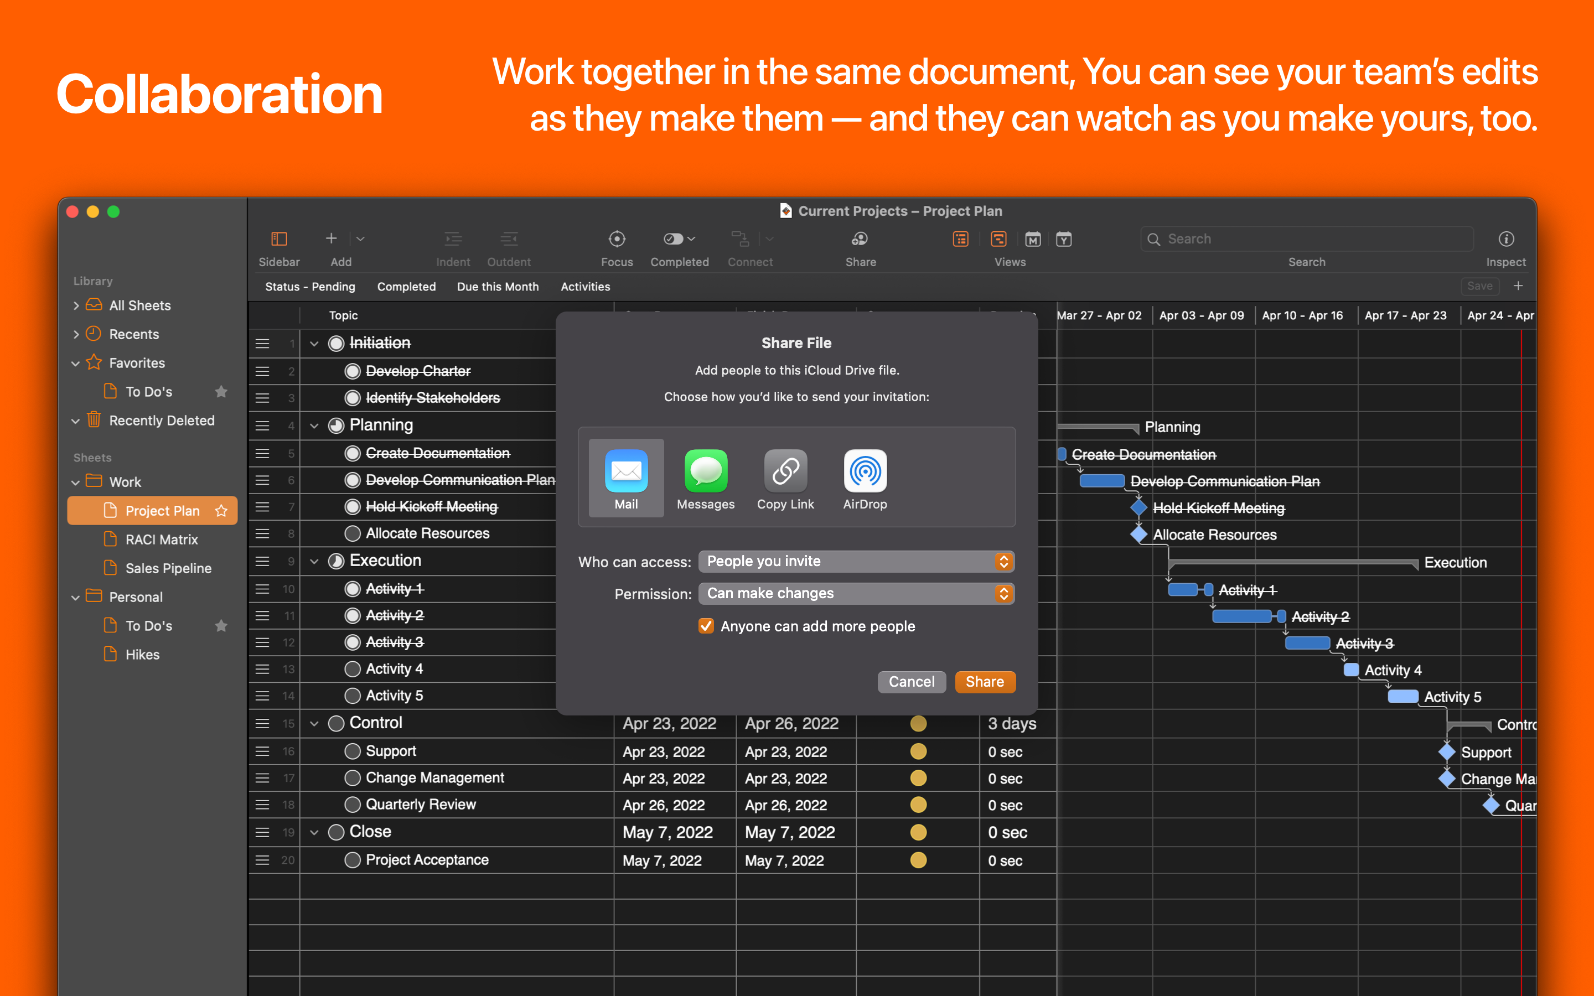Switch to Due this Month filter
This screenshot has height=996, width=1594.
[x=498, y=287]
